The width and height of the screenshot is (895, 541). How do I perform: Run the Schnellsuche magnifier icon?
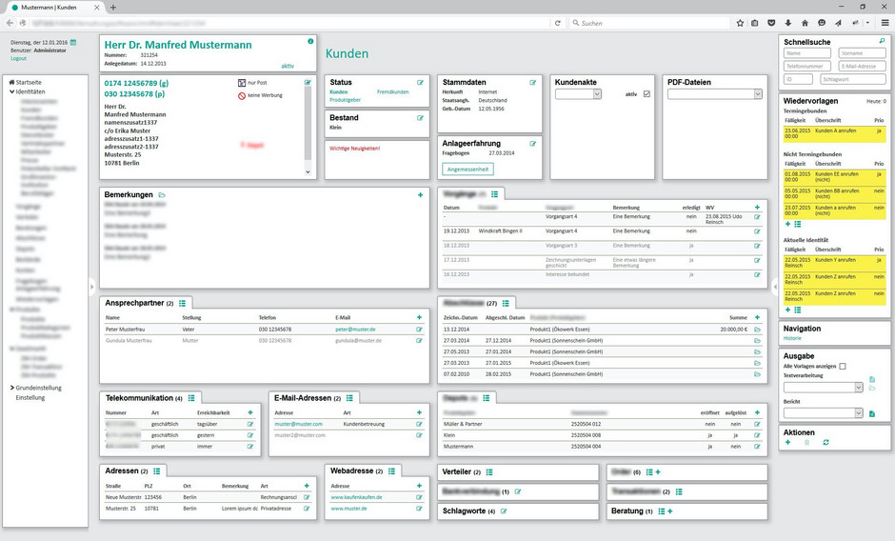pyautogui.click(x=882, y=41)
